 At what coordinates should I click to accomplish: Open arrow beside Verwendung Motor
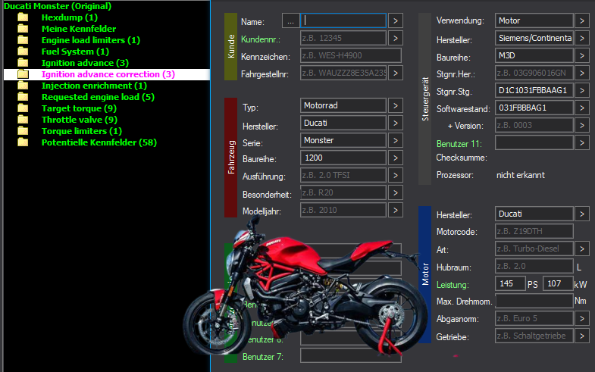tap(581, 20)
